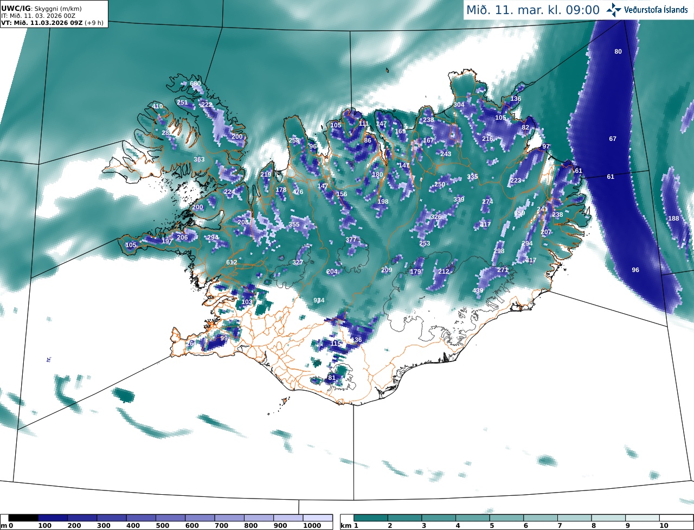This screenshot has height=530, width=694.
Task: Click the visibility value 377 on the map
Action: pyautogui.click(x=351, y=240)
